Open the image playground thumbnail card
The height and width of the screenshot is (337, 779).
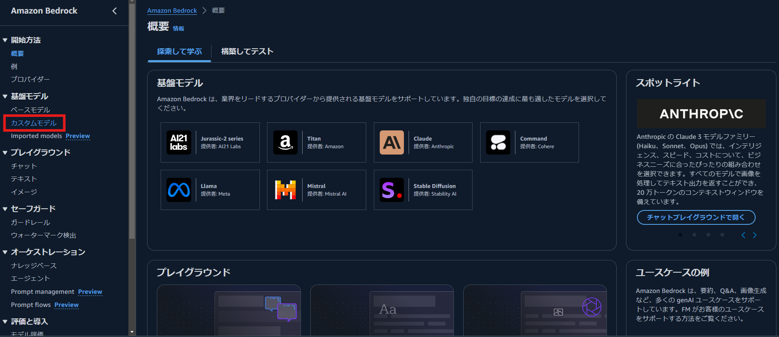(x=535, y=310)
